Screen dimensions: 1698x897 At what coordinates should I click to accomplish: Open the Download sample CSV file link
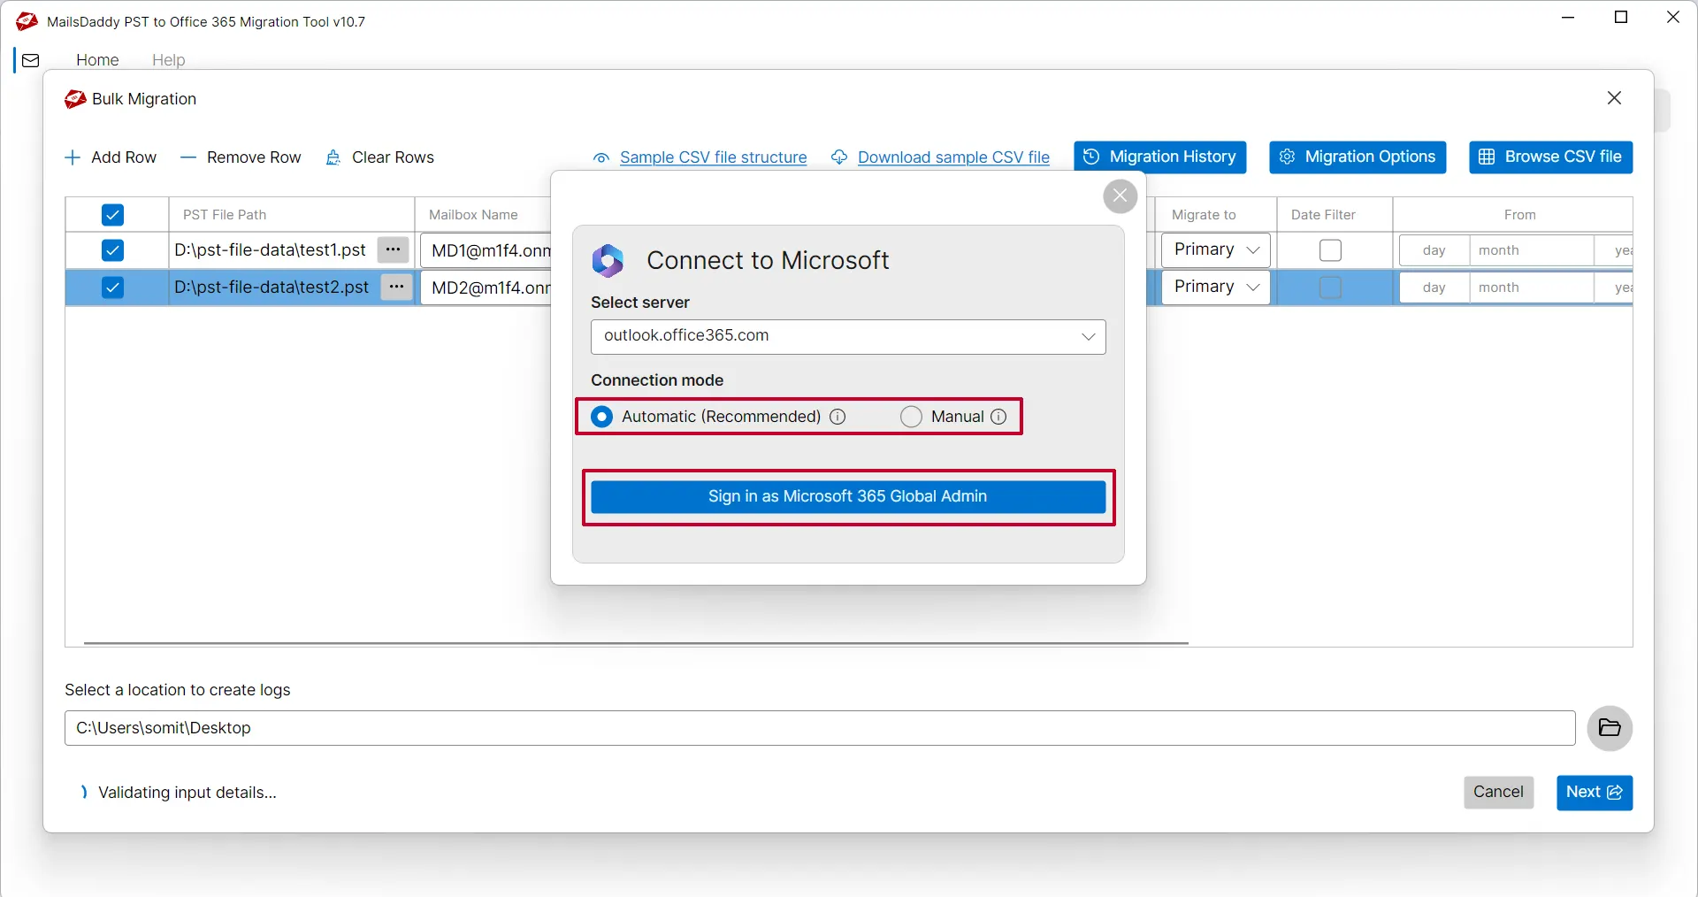pyautogui.click(x=952, y=157)
